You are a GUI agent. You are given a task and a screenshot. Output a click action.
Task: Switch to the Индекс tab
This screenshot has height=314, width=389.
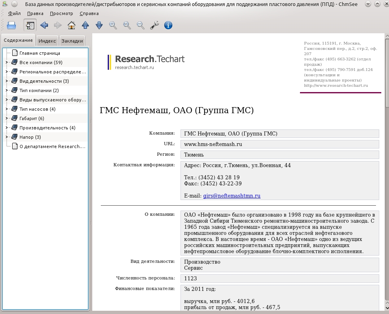pos(47,41)
